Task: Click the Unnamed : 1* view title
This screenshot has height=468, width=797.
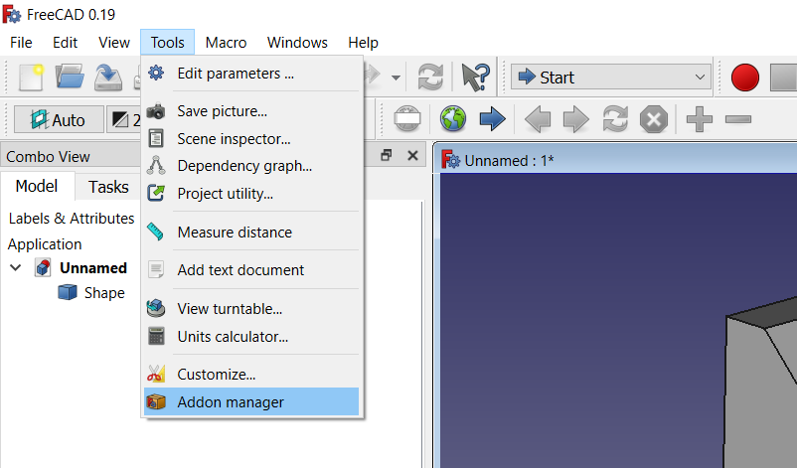Action: point(509,161)
